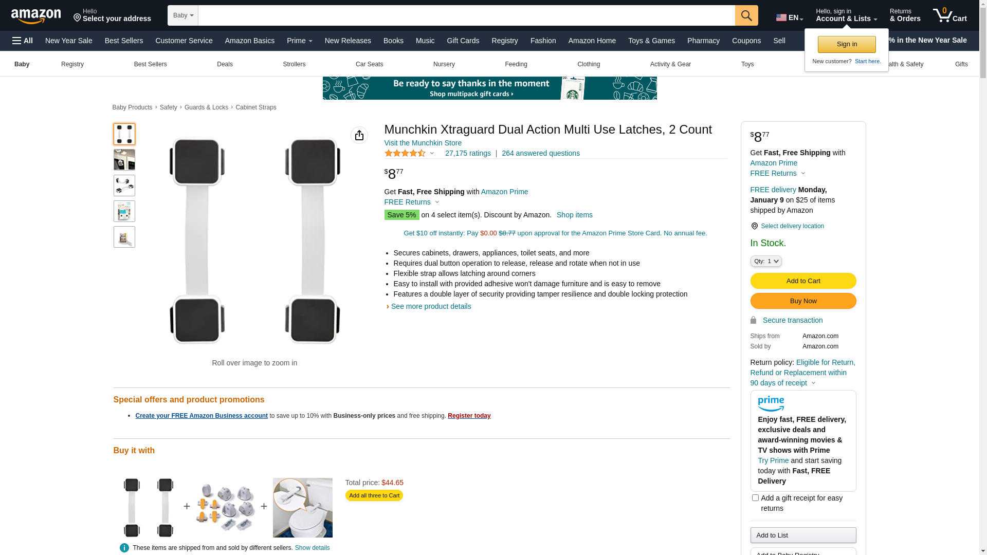This screenshot has width=987, height=555.
Task: Expand the EN language selector
Action: tap(790, 17)
